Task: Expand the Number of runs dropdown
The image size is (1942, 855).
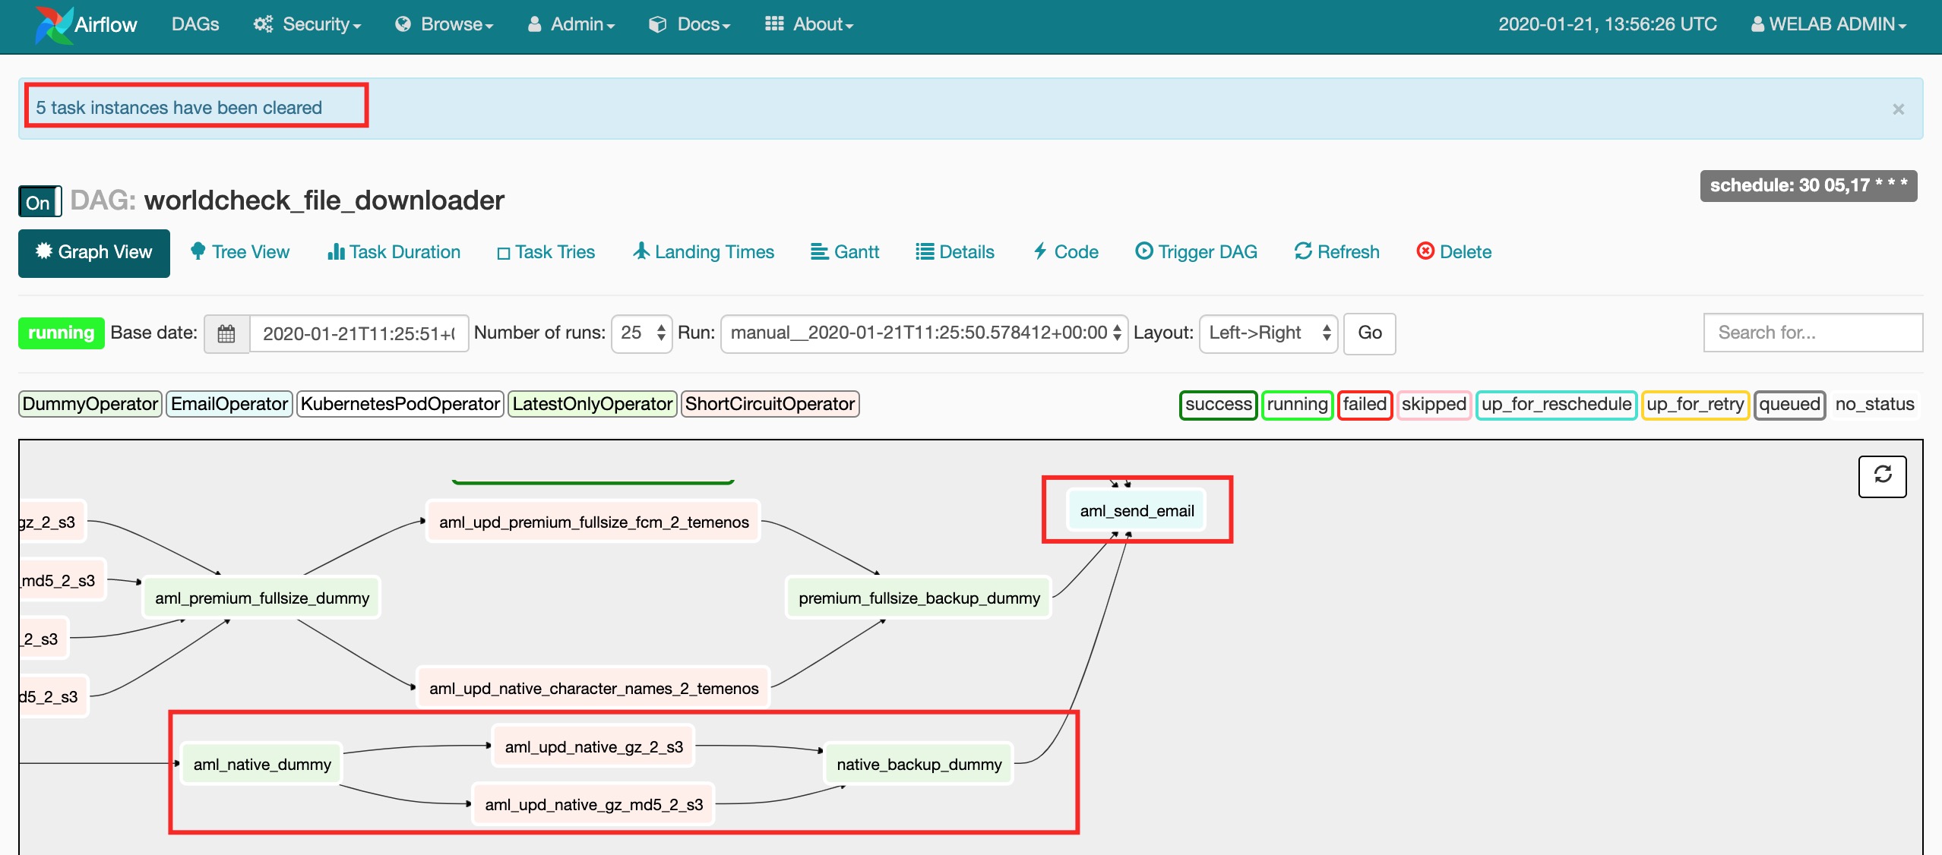Action: pos(642,333)
